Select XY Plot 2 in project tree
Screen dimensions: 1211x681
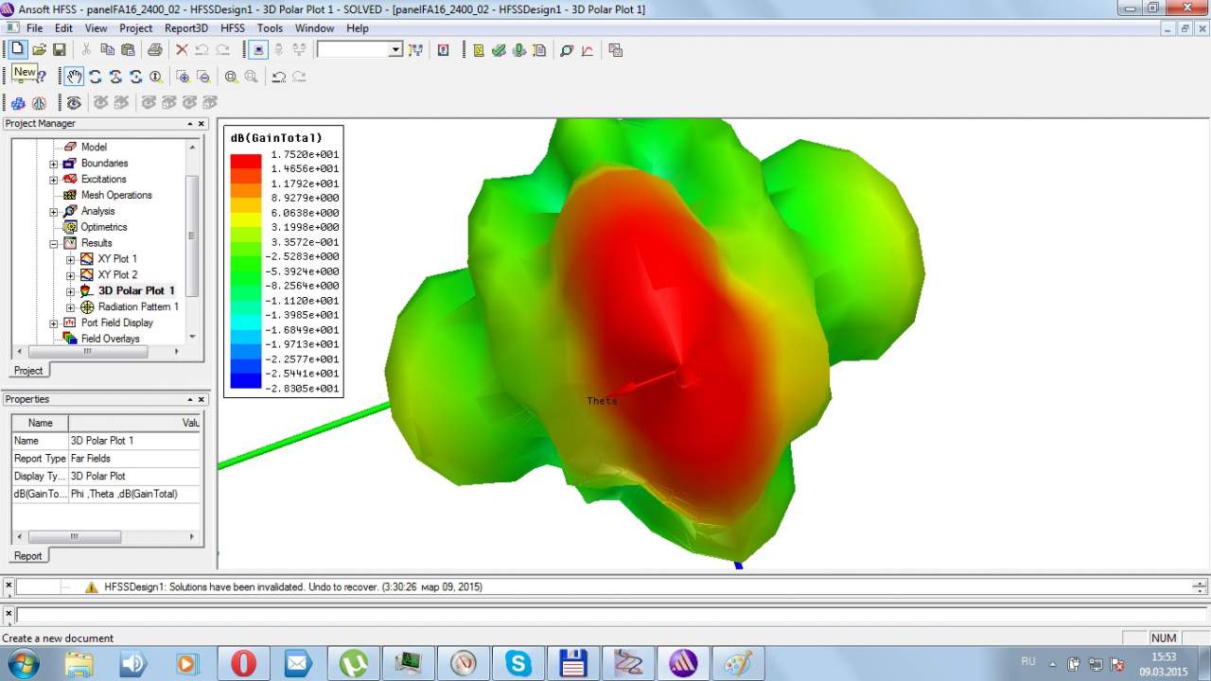coord(117,275)
